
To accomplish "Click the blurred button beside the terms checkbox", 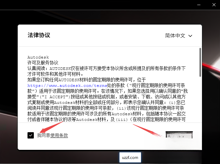I will 179,135.
